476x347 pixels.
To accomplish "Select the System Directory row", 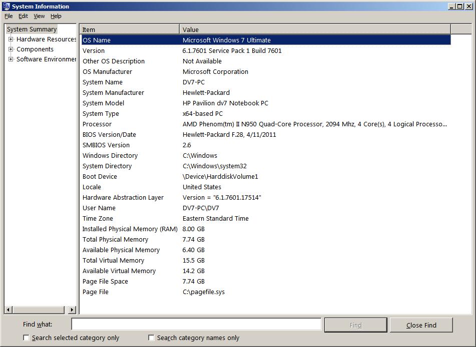I will tap(266, 166).
